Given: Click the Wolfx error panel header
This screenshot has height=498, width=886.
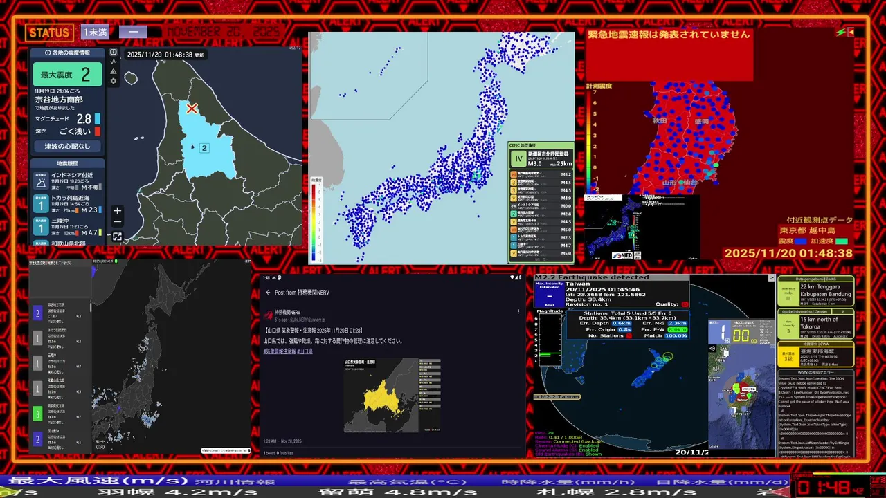Looking at the screenshot, I should tap(815, 372).
